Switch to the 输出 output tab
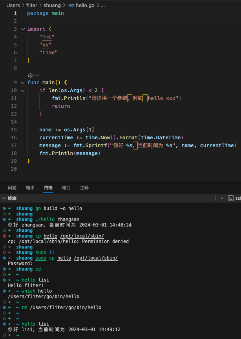This screenshot has height=339, width=241. [30, 188]
